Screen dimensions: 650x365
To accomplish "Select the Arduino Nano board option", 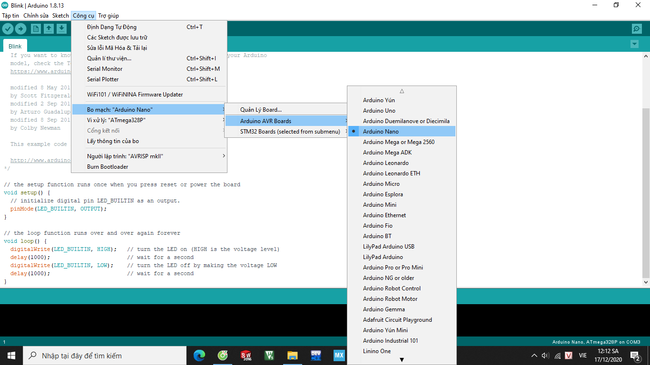I will tap(381, 132).
